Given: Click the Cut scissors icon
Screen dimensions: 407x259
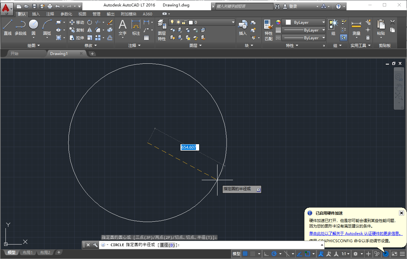Looking at the screenshot, I should pos(393,22).
